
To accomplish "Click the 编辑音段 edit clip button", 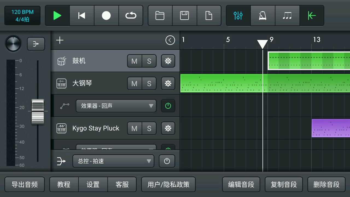I will pyautogui.click(x=241, y=185).
